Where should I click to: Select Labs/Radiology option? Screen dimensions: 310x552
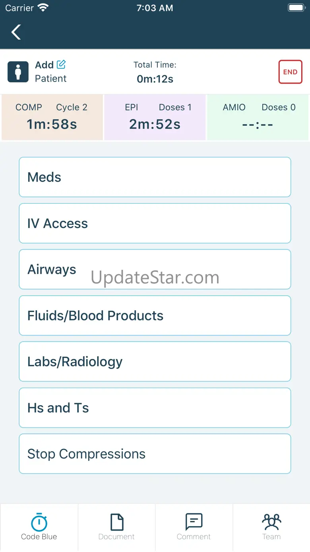pyautogui.click(x=155, y=362)
